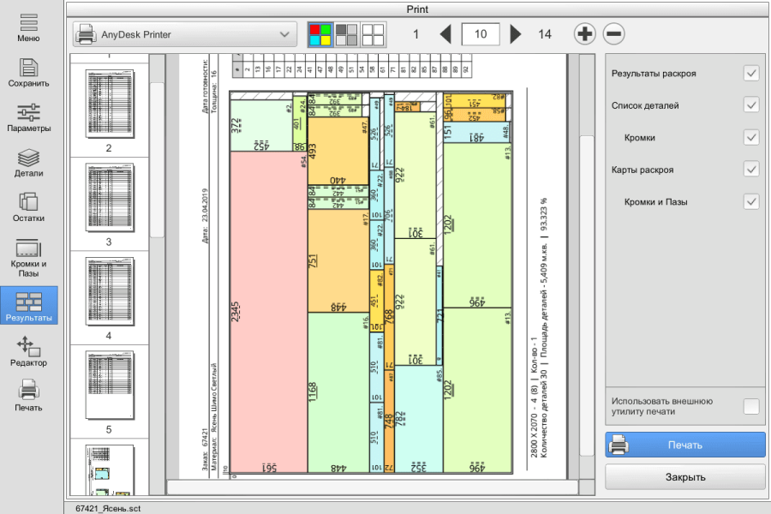This screenshot has width=771, height=514.
Task: Click the last page number 14
Action: pos(544,34)
